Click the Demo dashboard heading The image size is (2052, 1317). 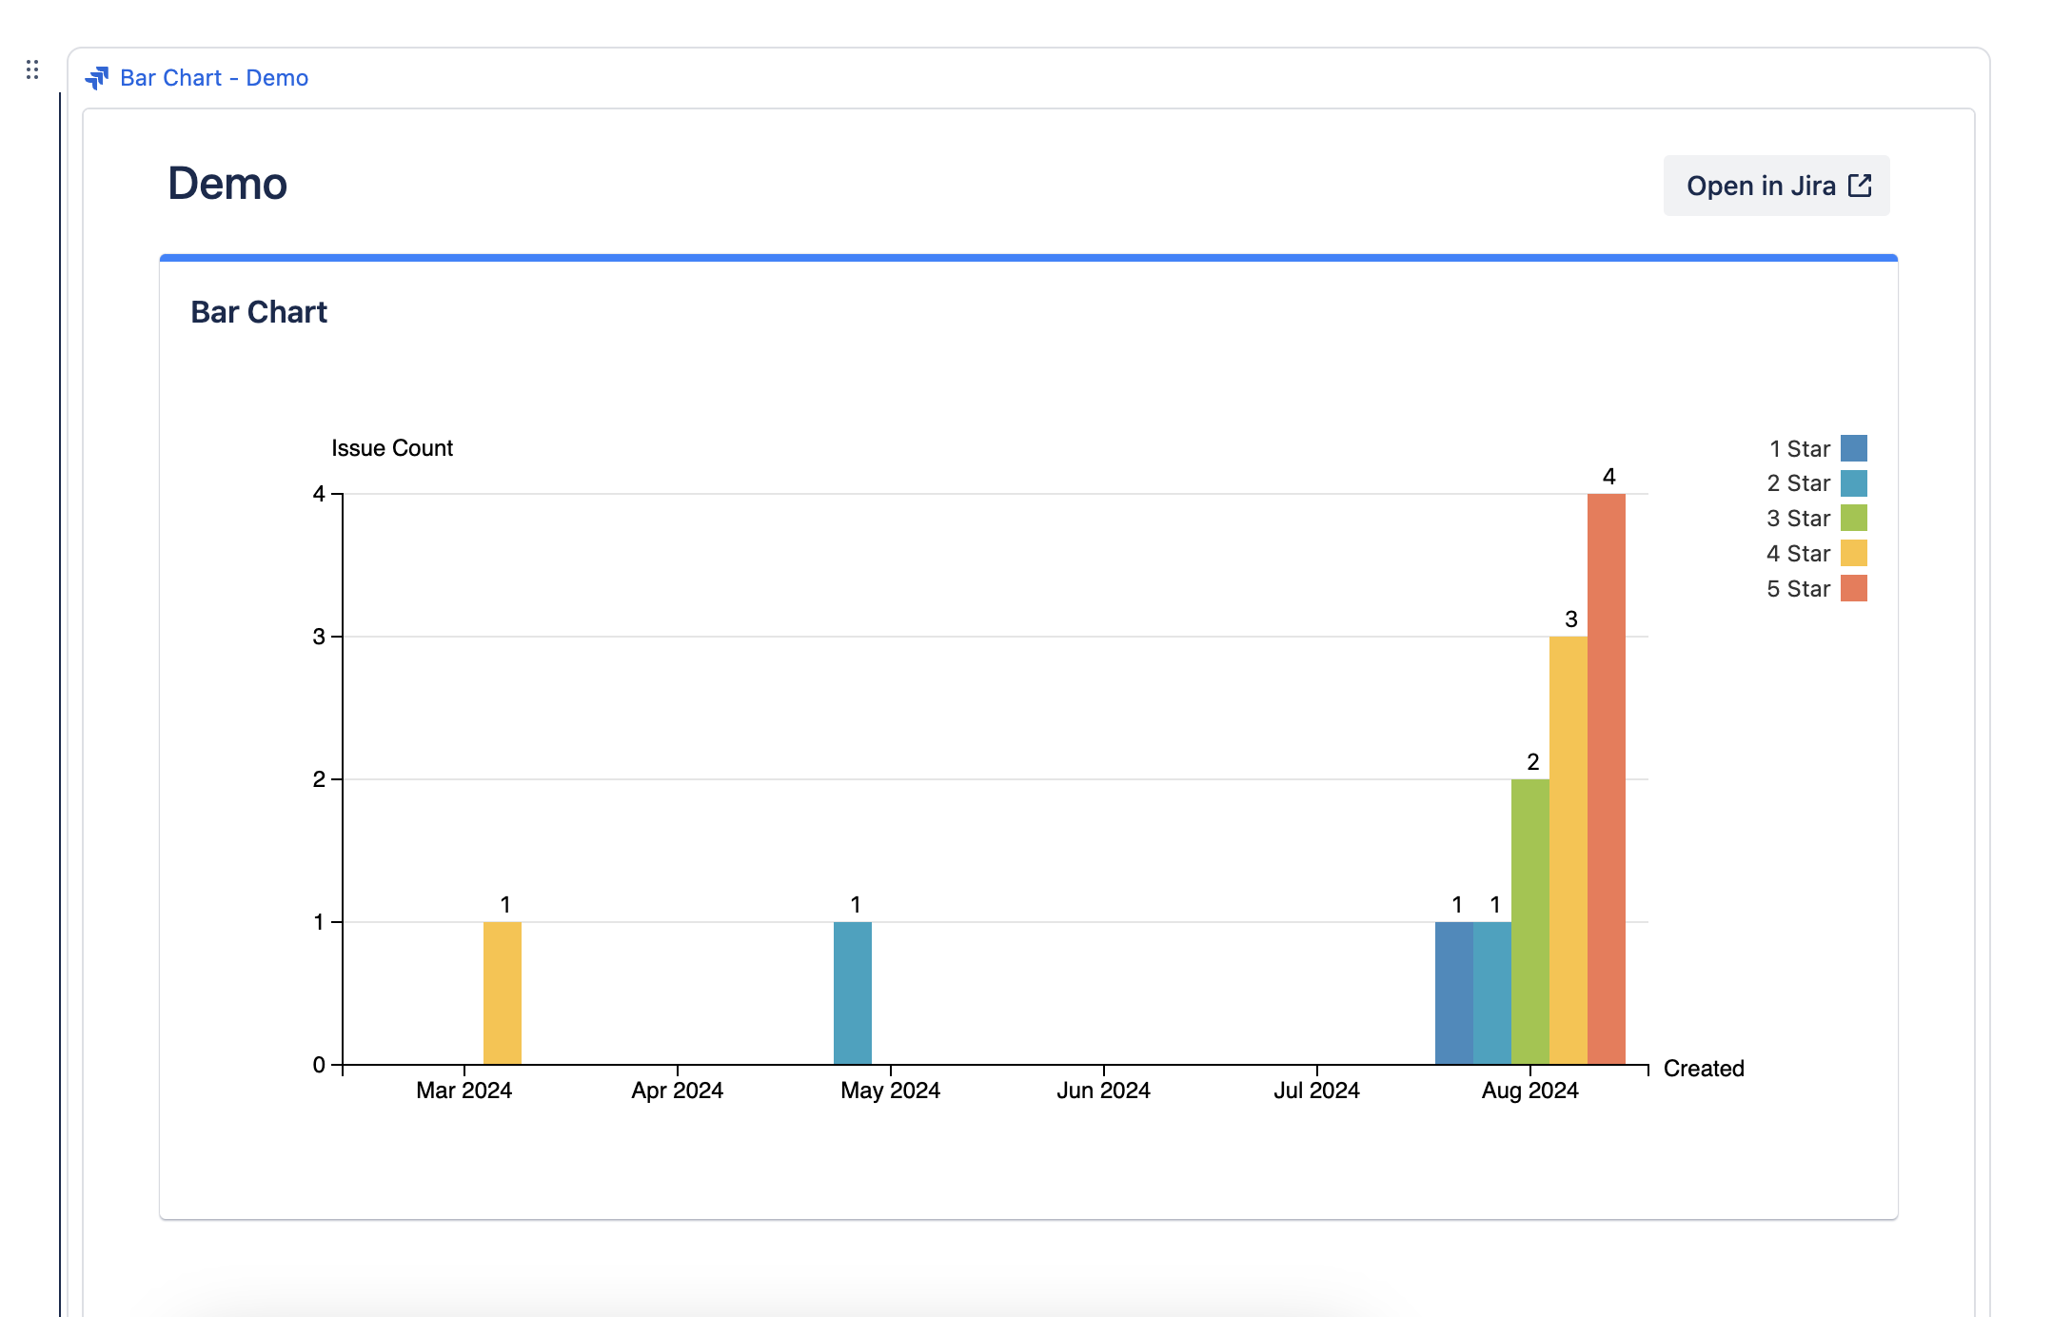coord(227,184)
